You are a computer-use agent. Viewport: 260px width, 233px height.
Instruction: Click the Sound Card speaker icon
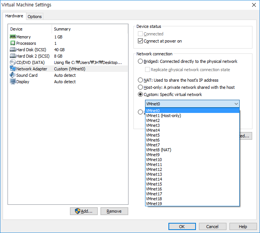[12, 75]
